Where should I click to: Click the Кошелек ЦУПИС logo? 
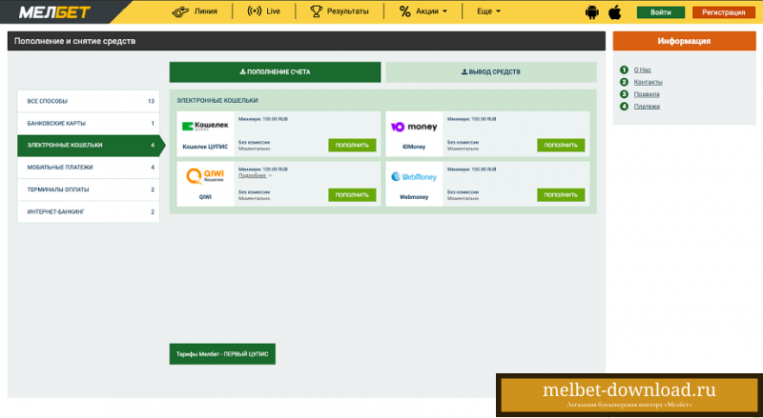pos(205,126)
